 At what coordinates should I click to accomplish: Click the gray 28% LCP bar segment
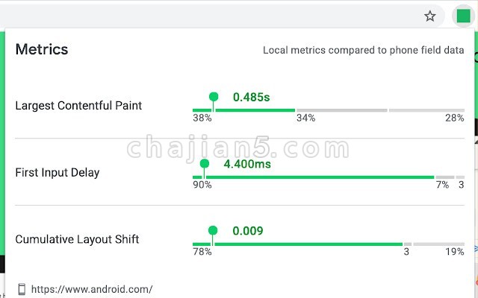tap(426, 110)
